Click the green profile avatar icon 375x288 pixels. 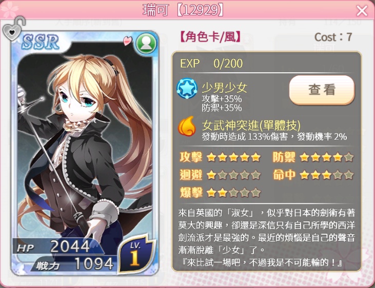(146, 44)
